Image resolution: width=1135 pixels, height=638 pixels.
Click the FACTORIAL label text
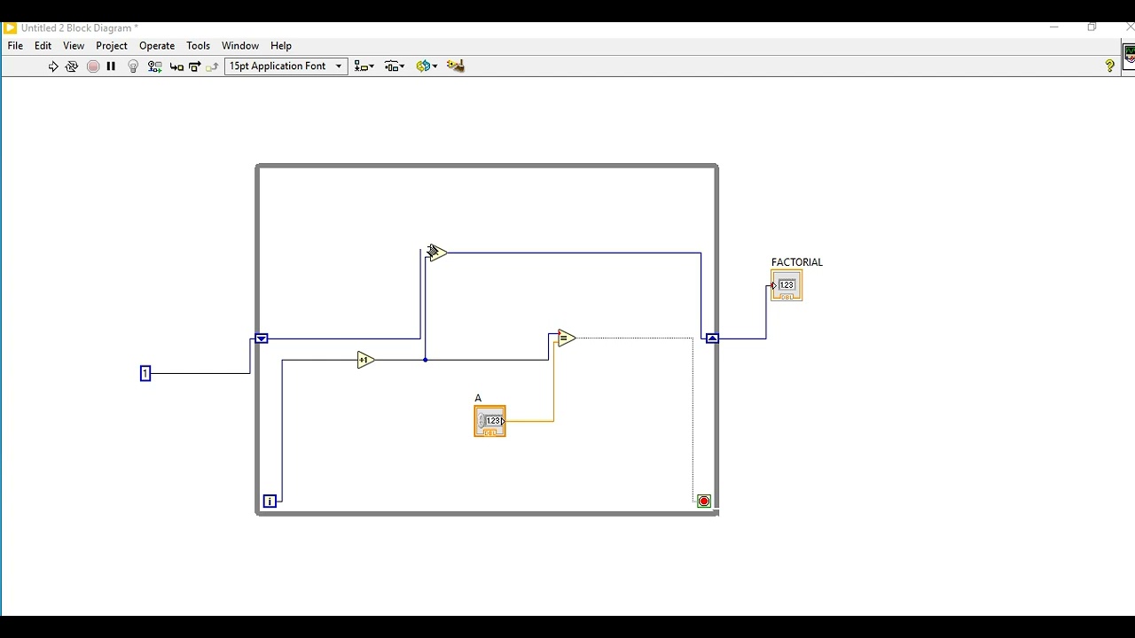pyautogui.click(x=797, y=262)
